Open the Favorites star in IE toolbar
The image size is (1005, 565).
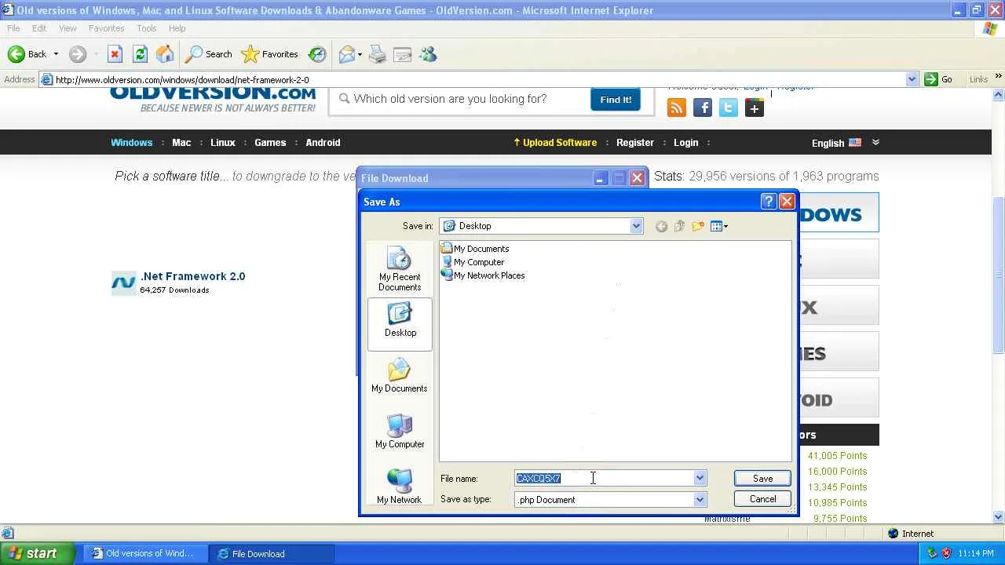tap(270, 54)
